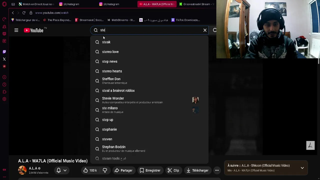Image resolution: width=320 pixels, height=180 pixels.
Task: Click the address bar showing www.youtube.com/watch
Action: point(52,13)
